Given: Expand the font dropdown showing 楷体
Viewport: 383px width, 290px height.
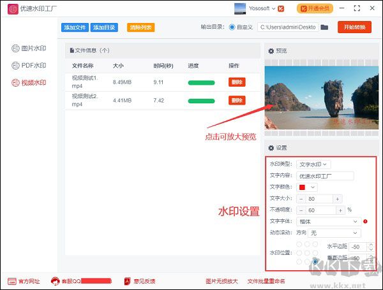Looking at the screenshot, I should tap(327, 221).
